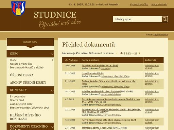Click the previous page arrow in pagination
Screen dimensions: 174x130
(x=117, y=53)
